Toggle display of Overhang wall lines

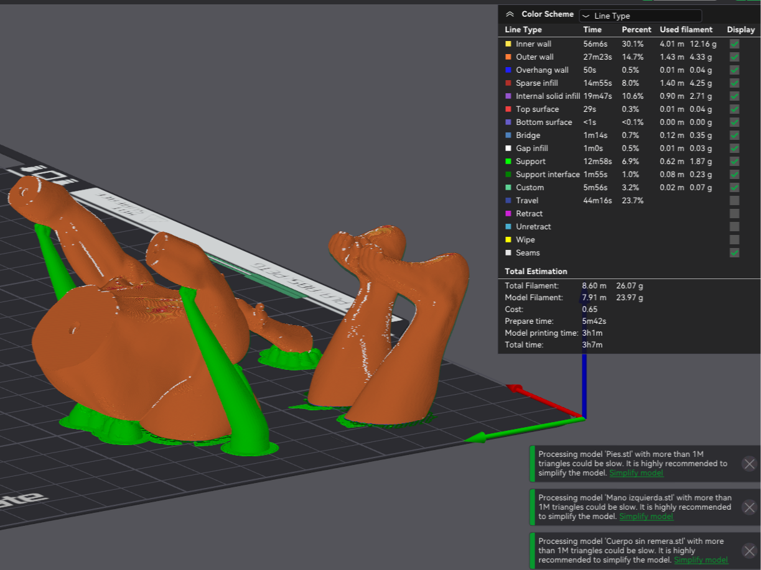click(735, 70)
